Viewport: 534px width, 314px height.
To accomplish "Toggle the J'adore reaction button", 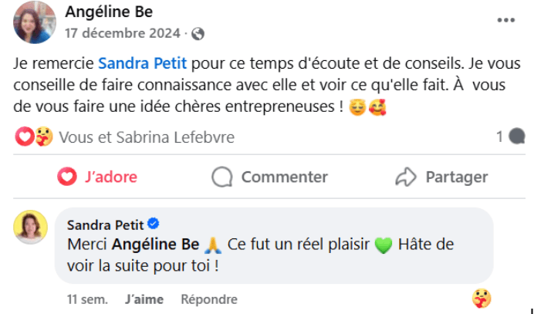I will (x=99, y=177).
